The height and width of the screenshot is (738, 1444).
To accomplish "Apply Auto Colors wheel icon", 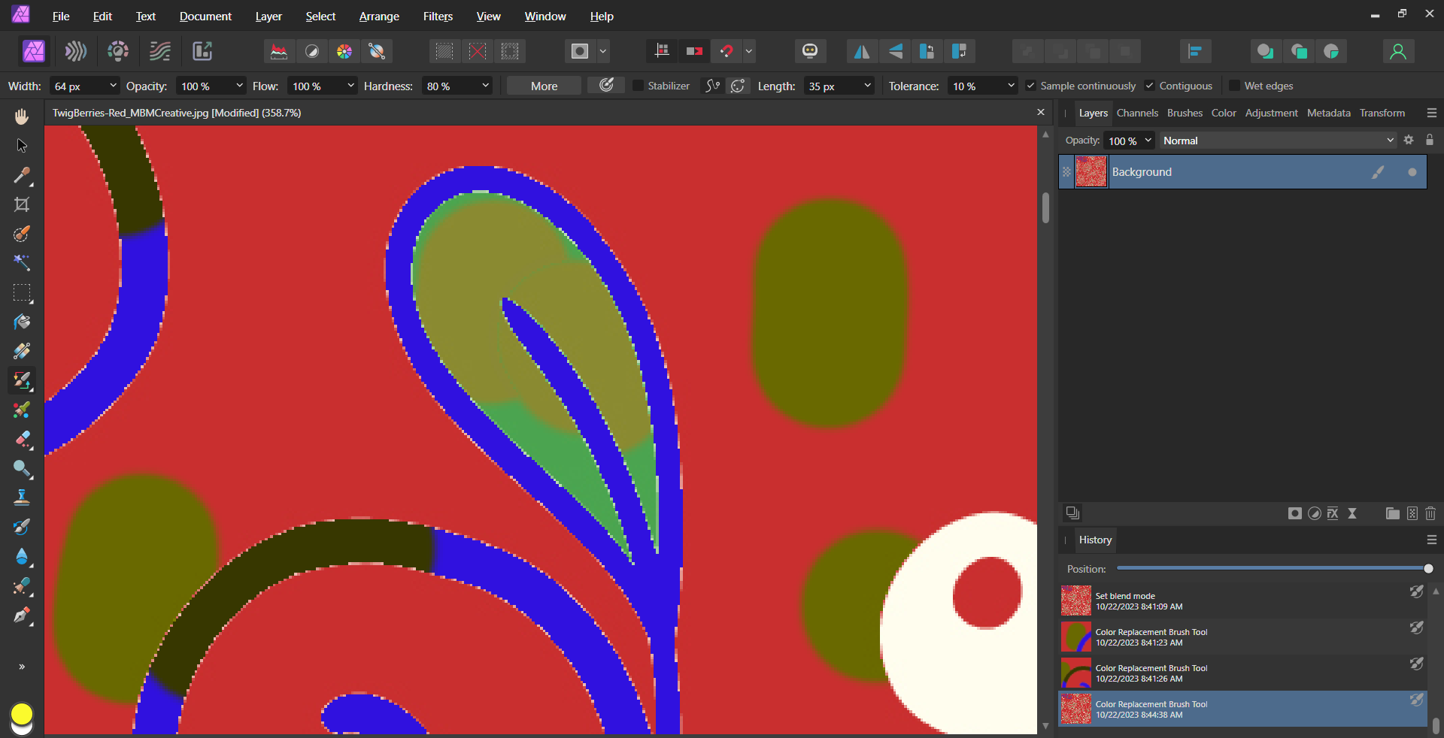I will pyautogui.click(x=344, y=51).
